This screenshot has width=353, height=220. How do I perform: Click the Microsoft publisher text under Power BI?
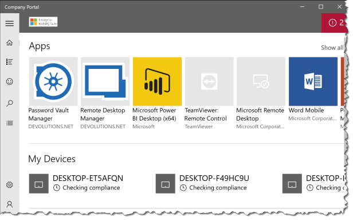pos(143,126)
